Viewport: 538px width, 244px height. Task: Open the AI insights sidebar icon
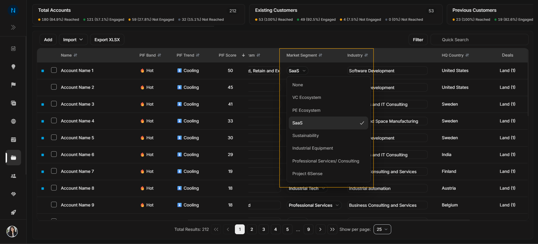pyautogui.click(x=13, y=48)
